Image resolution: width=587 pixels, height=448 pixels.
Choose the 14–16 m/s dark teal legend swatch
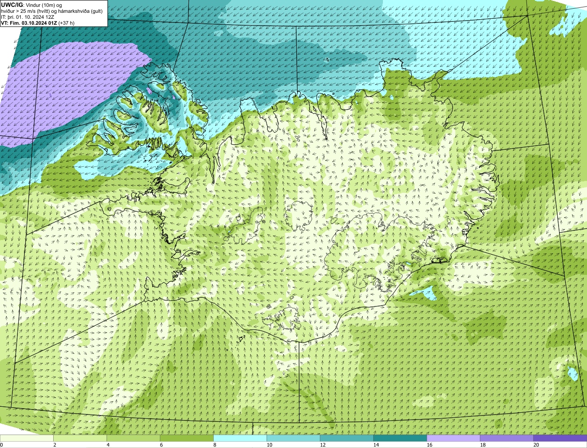[x=400, y=438]
